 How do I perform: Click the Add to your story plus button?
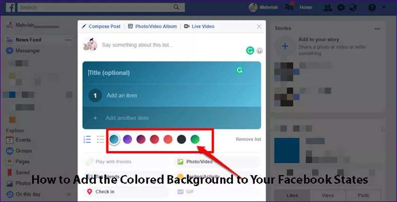(x=285, y=46)
